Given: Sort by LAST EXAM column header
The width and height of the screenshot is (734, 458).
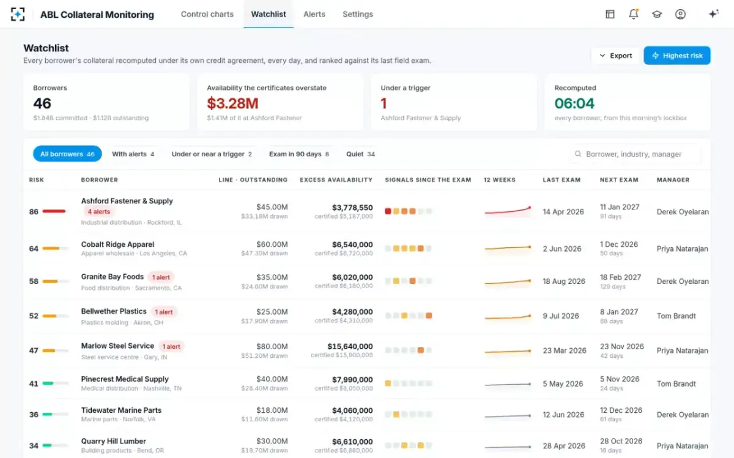Looking at the screenshot, I should click(562, 180).
